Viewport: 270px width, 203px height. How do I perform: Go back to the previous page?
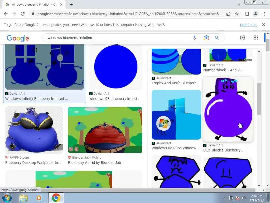[6, 14]
